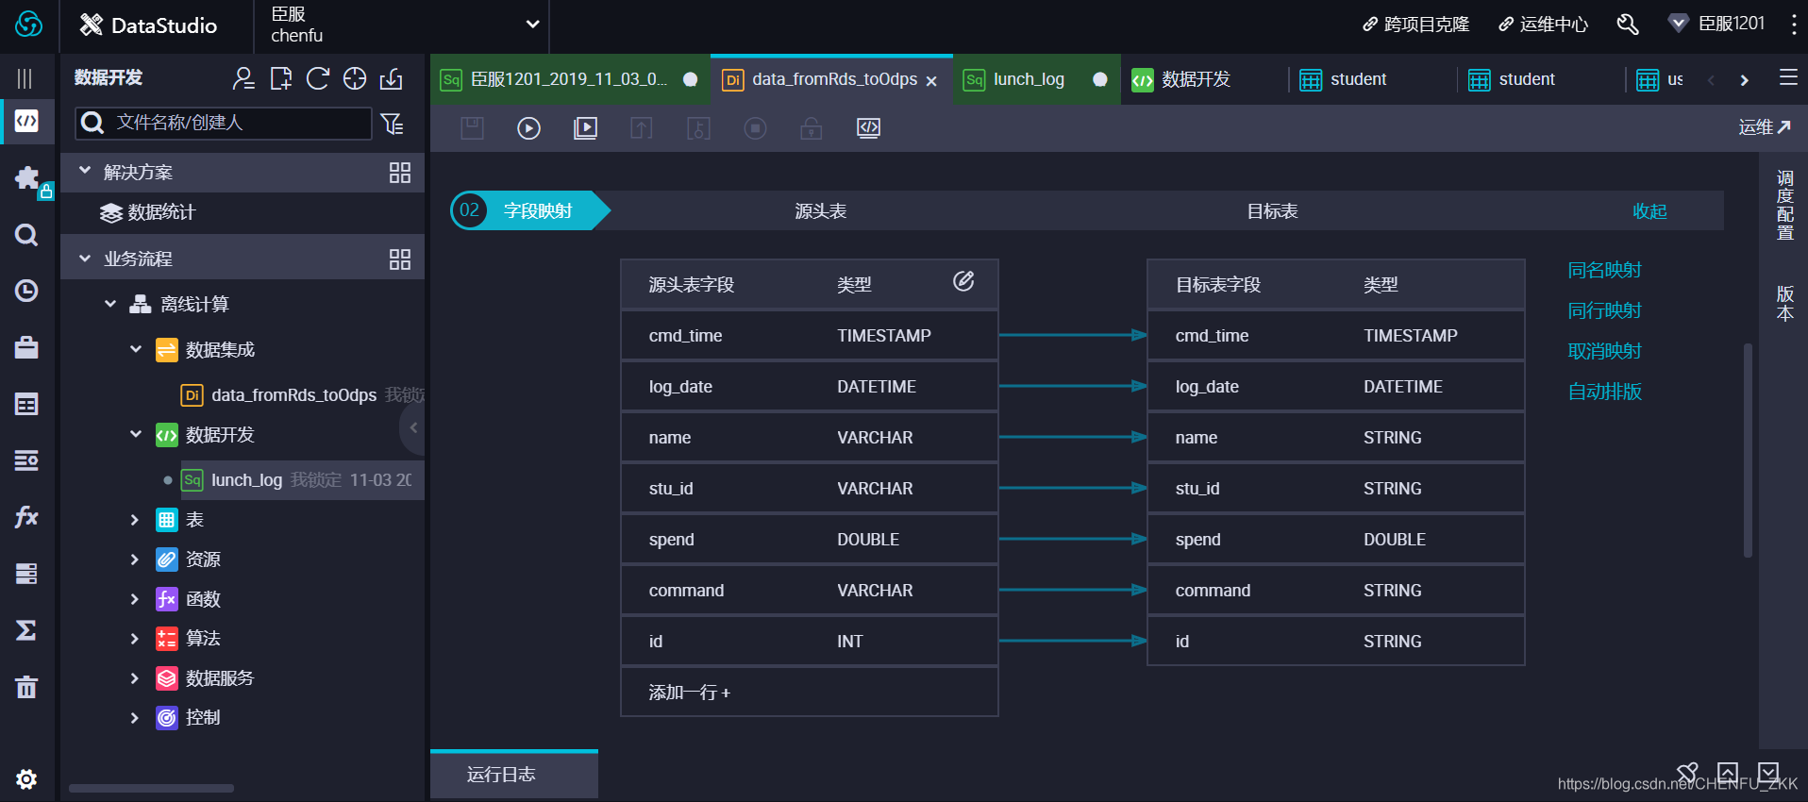Show next tabs with right arrow

1744,80
